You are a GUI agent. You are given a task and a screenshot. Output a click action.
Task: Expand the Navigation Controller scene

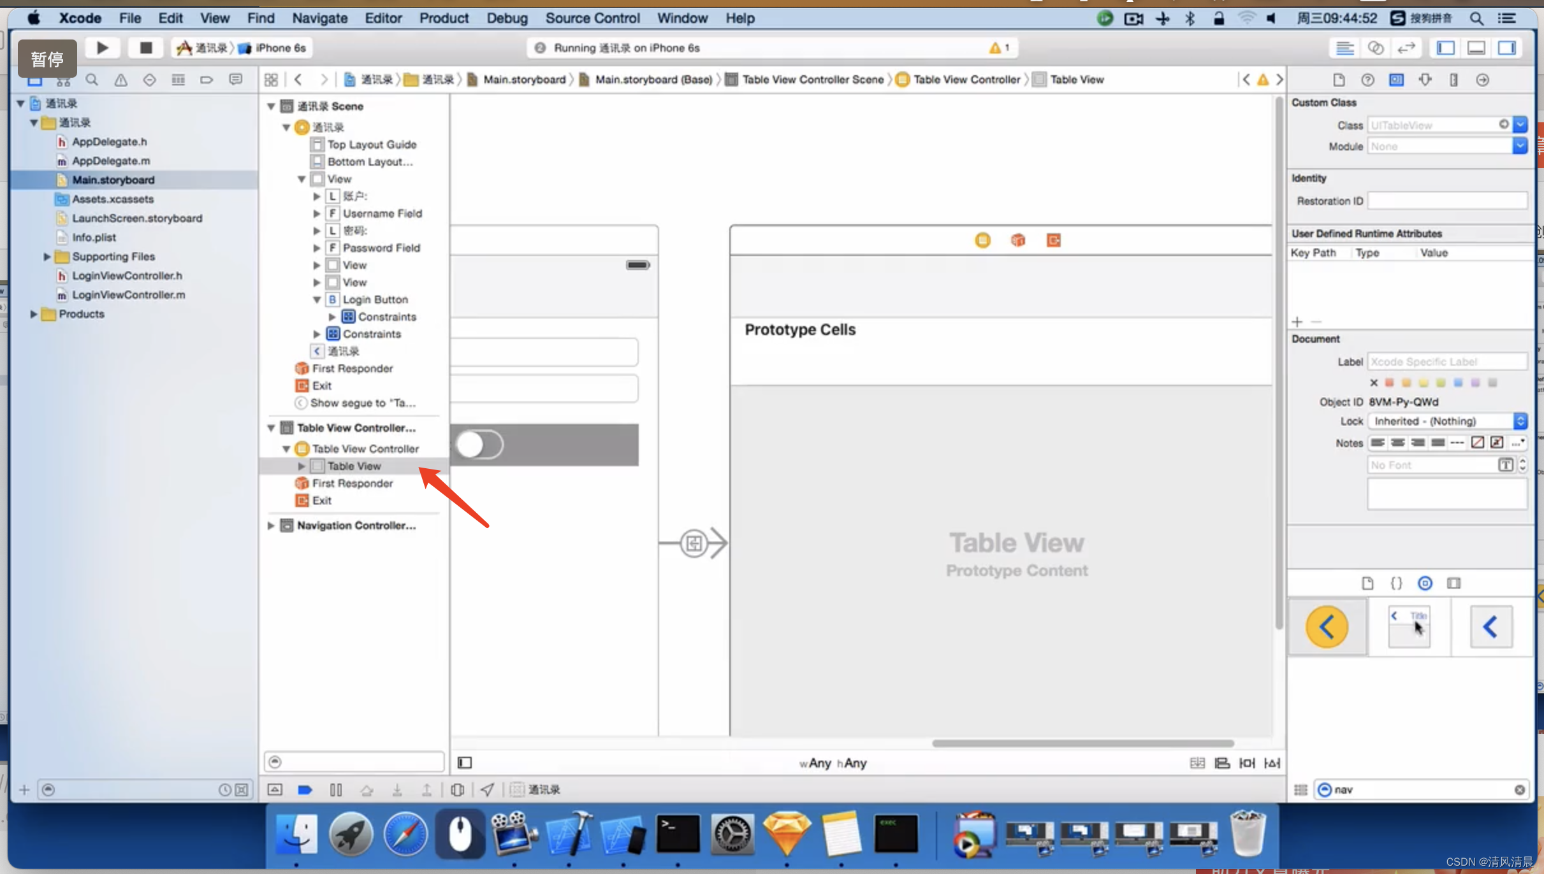pyautogui.click(x=271, y=526)
